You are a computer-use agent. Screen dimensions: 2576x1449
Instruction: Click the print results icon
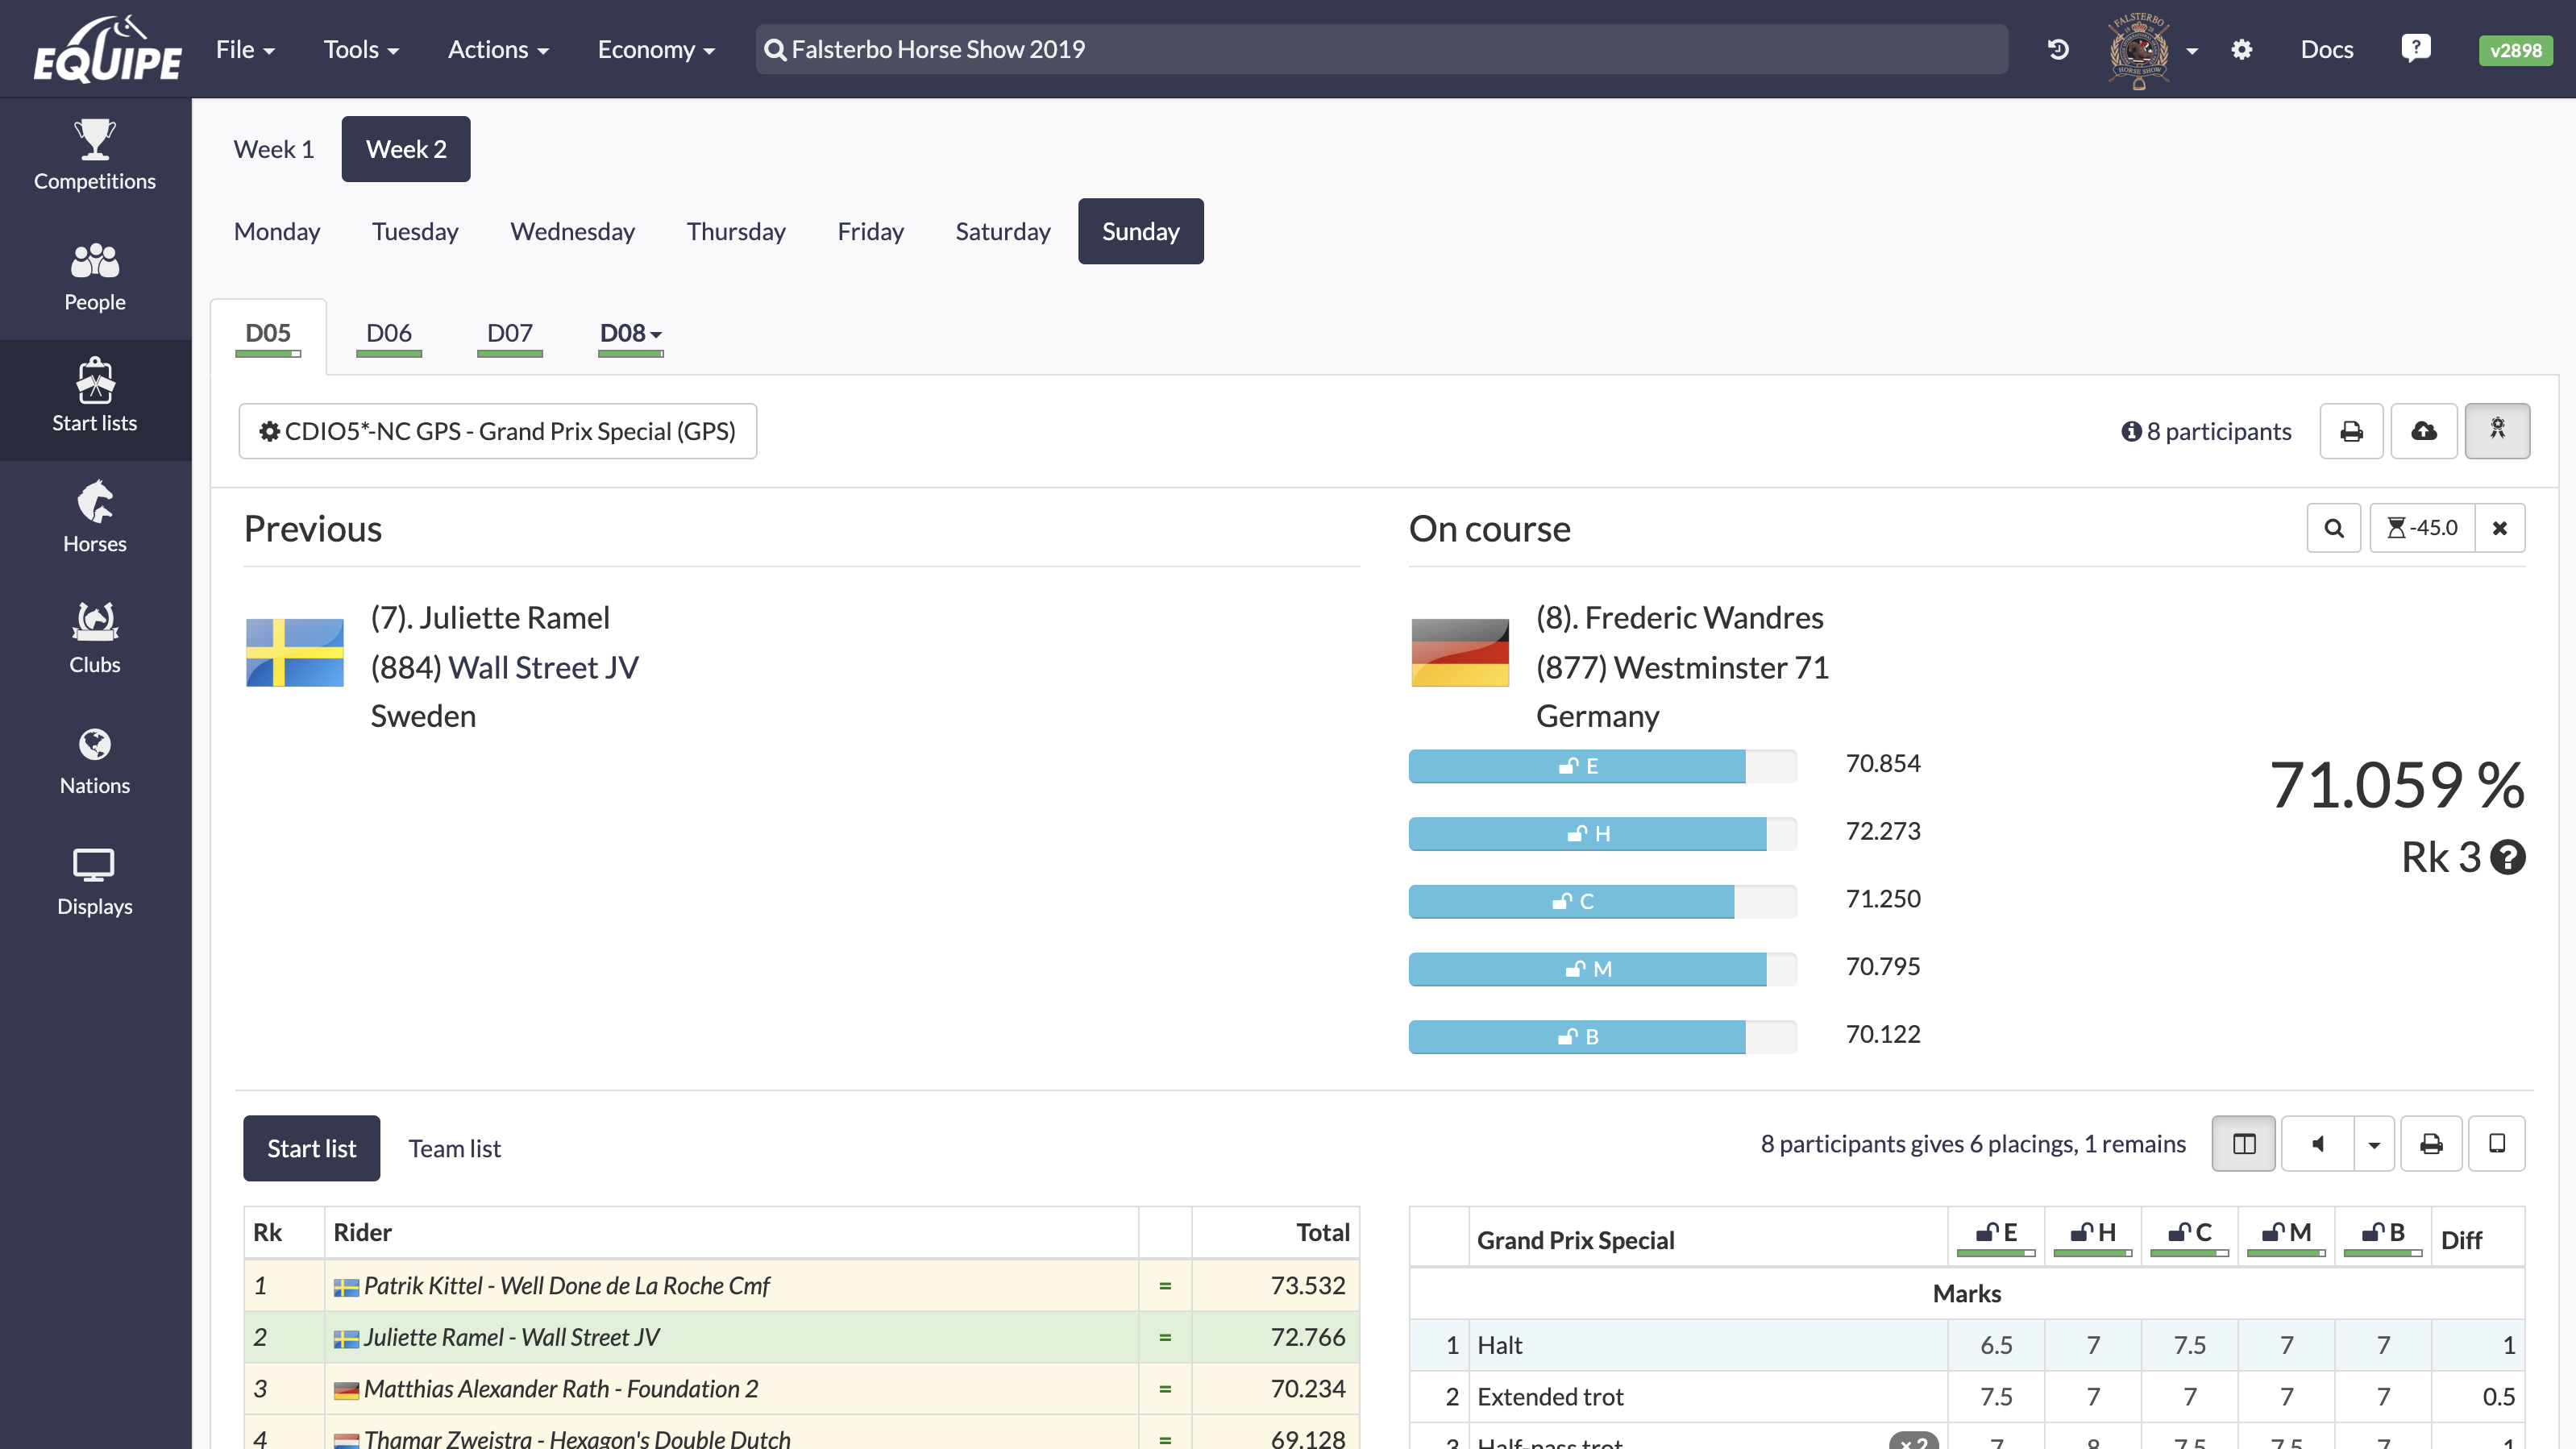[x=2433, y=1144]
